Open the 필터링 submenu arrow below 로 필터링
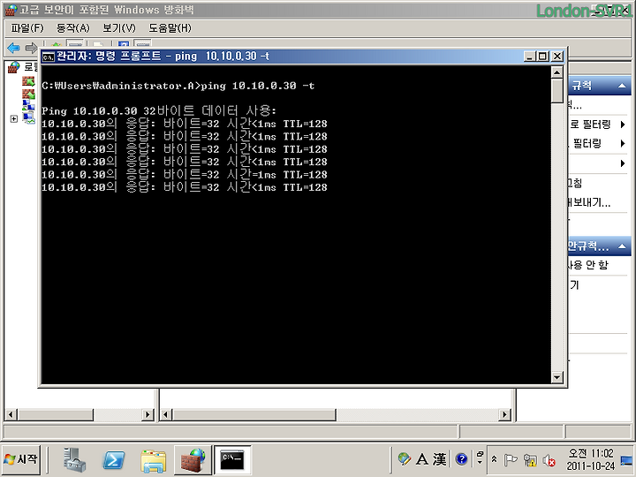Image resolution: width=636 pixels, height=477 pixels. point(623,143)
